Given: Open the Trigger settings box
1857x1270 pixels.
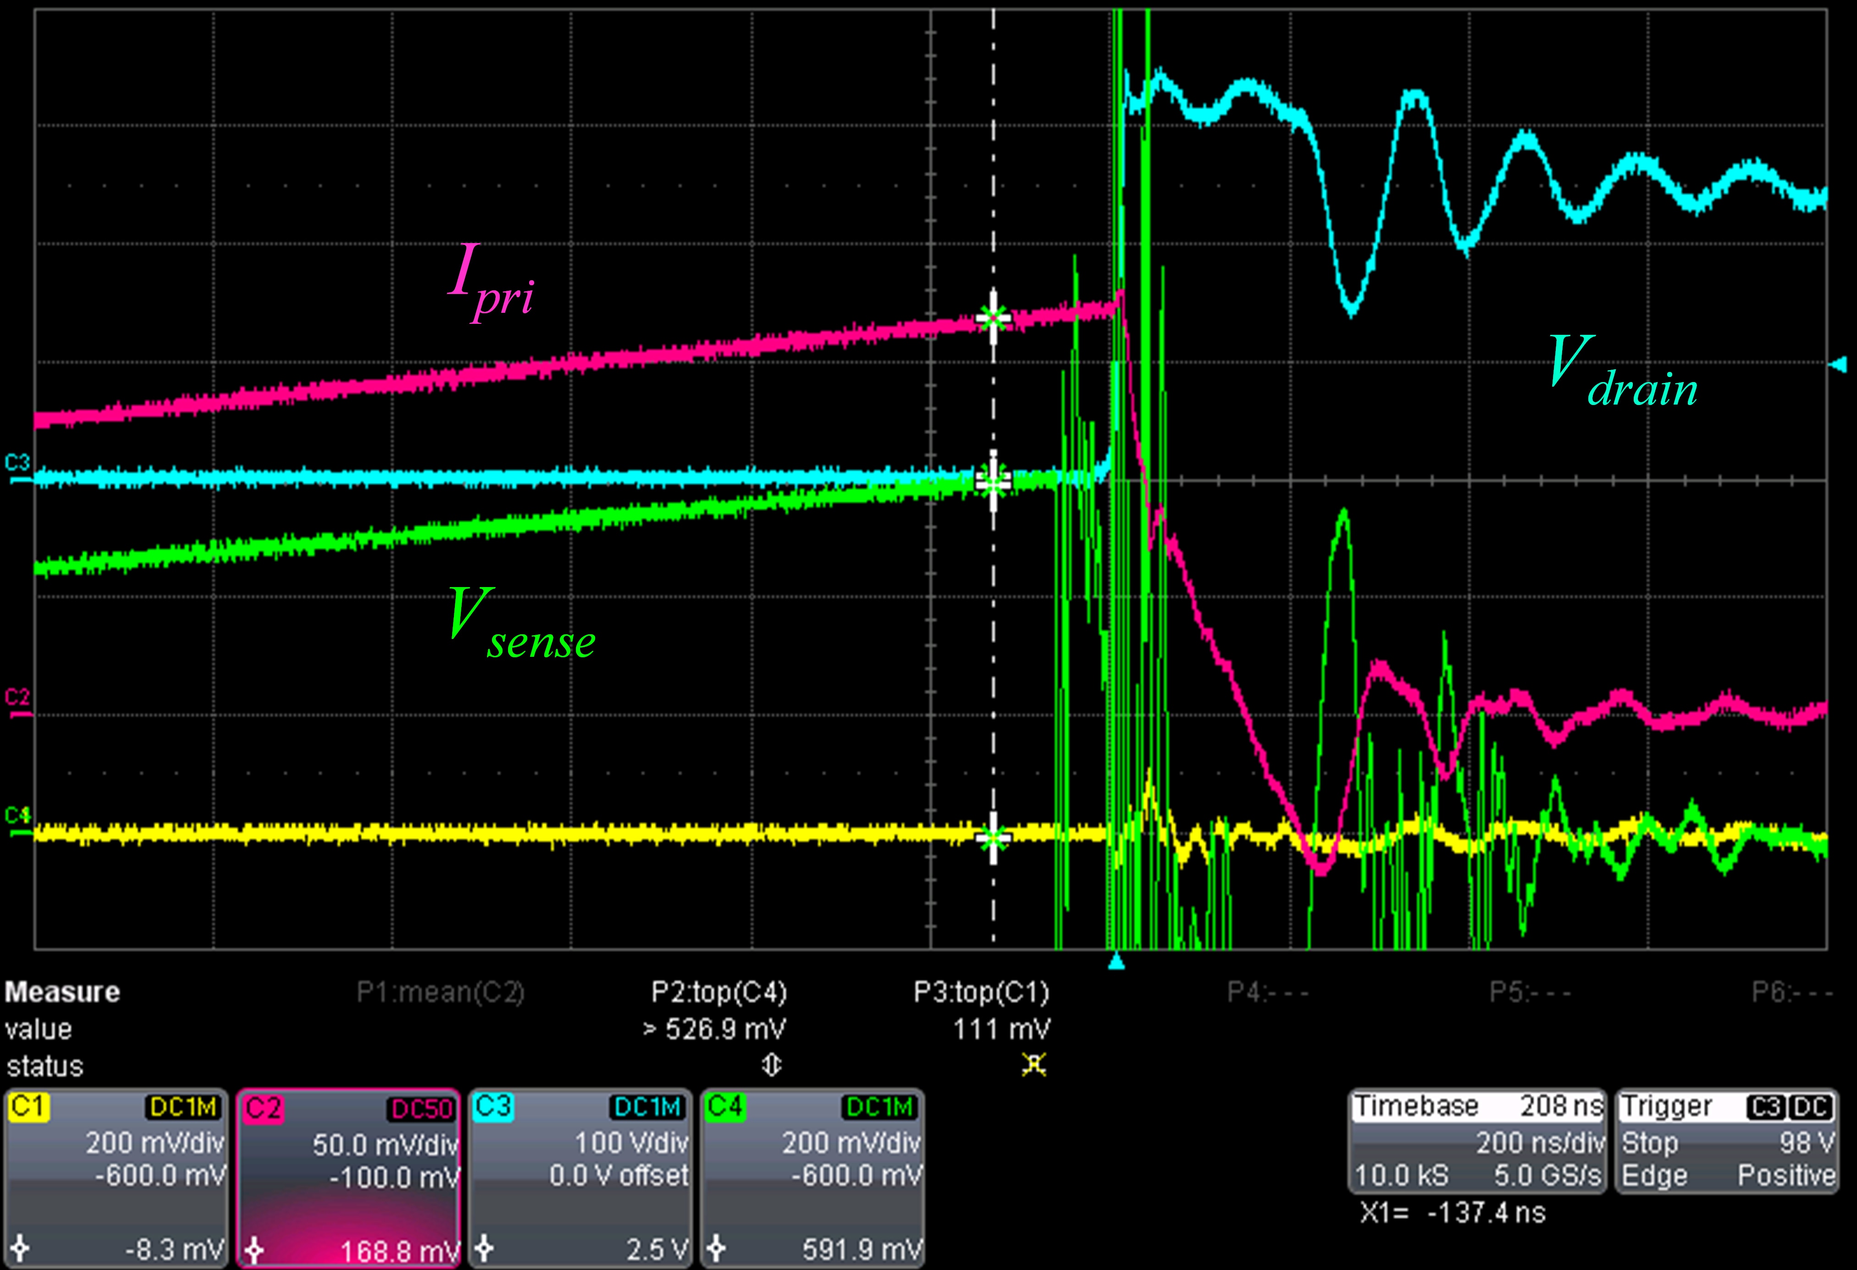Looking at the screenshot, I should coord(1726,1141).
